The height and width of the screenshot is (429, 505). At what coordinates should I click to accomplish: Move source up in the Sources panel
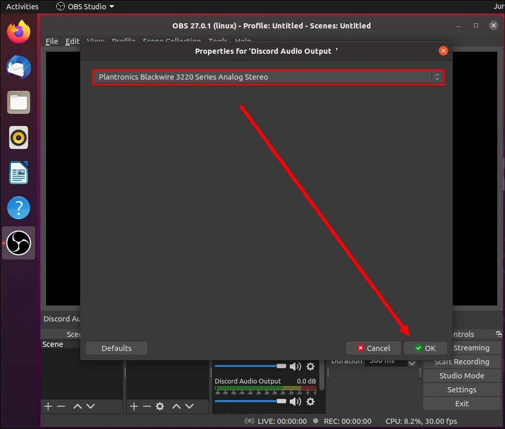tap(176, 406)
